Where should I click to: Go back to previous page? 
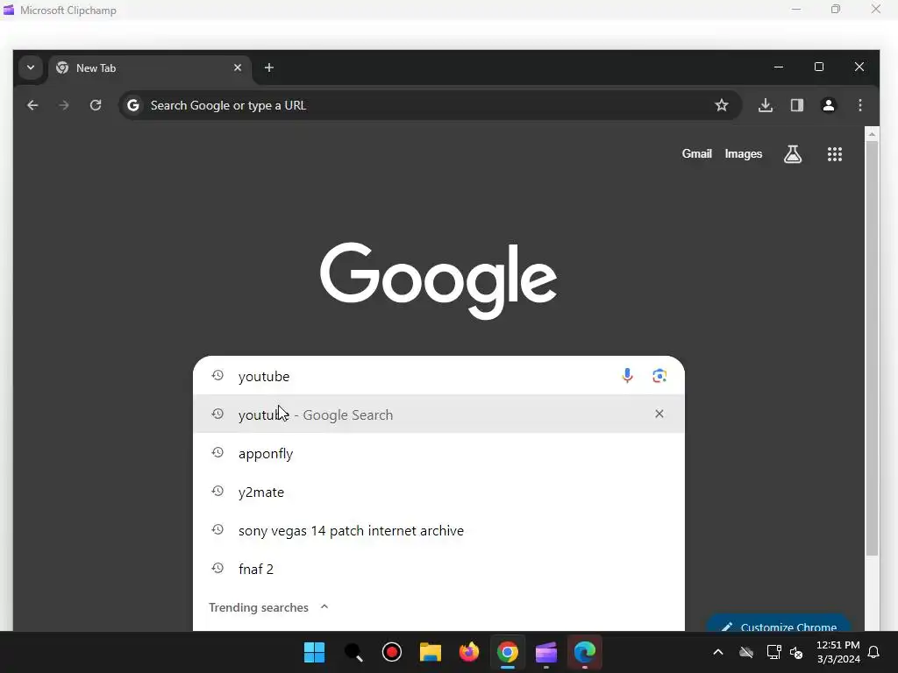[x=32, y=105]
